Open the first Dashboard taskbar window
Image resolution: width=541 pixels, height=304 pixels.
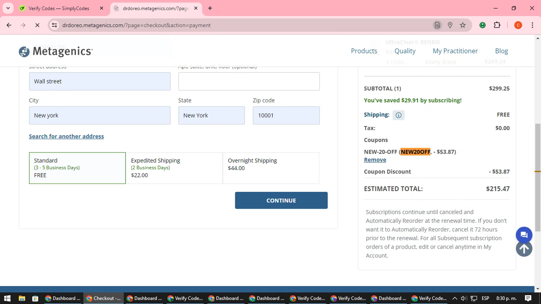point(63,298)
